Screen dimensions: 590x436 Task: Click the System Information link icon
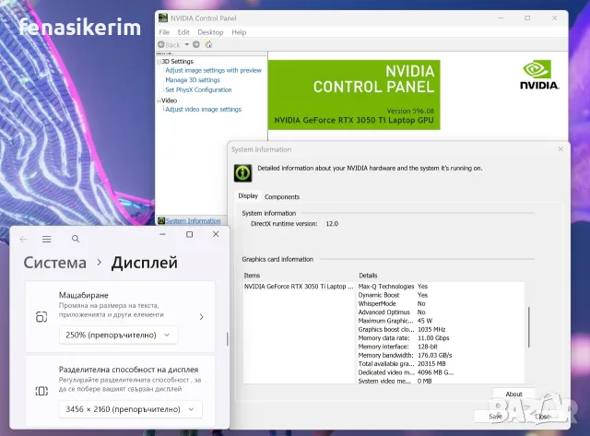[161, 221]
